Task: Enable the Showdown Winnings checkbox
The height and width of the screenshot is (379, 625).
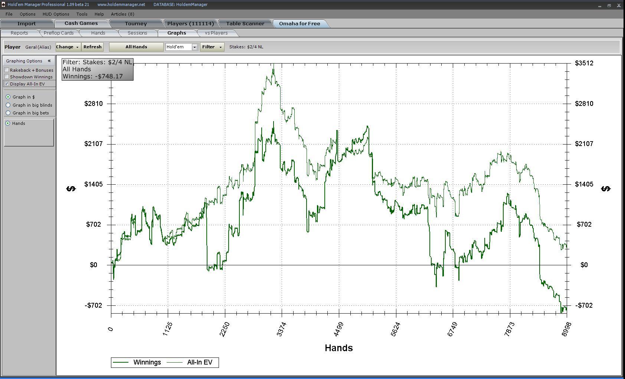Action: coord(7,77)
